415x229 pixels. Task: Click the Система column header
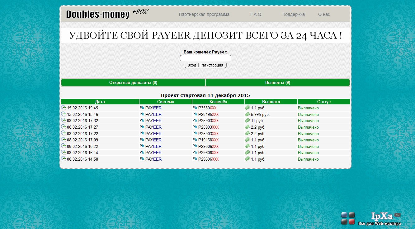pos(166,102)
